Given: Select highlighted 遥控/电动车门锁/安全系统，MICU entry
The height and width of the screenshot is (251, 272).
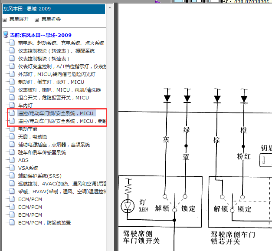Looking at the screenshot, I should 56,113.
